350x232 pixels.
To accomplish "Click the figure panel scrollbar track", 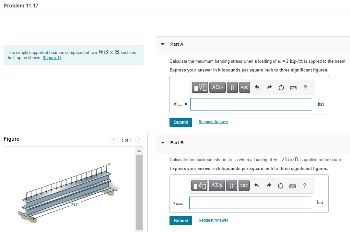I will pos(139,192).
